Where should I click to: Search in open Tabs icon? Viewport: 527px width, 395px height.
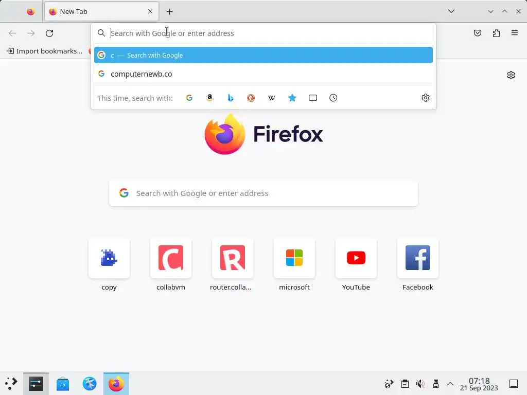coord(313,98)
